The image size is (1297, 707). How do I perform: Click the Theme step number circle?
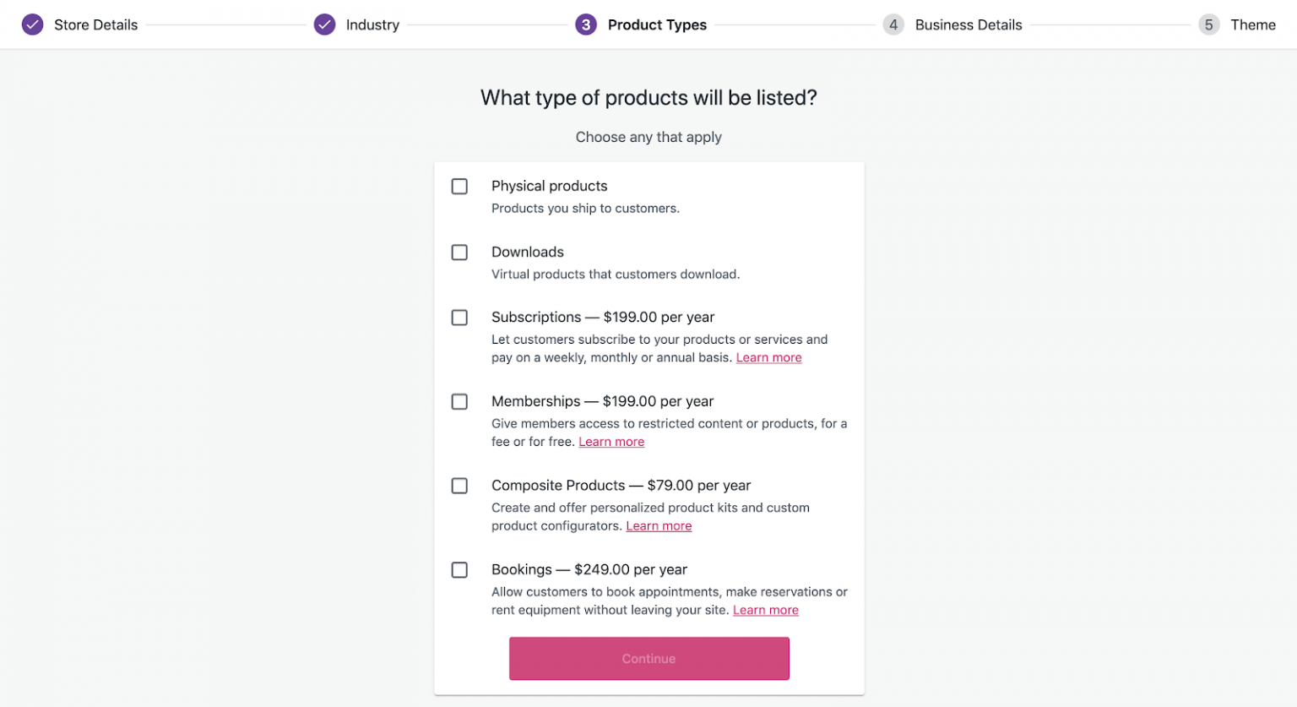1208,24
